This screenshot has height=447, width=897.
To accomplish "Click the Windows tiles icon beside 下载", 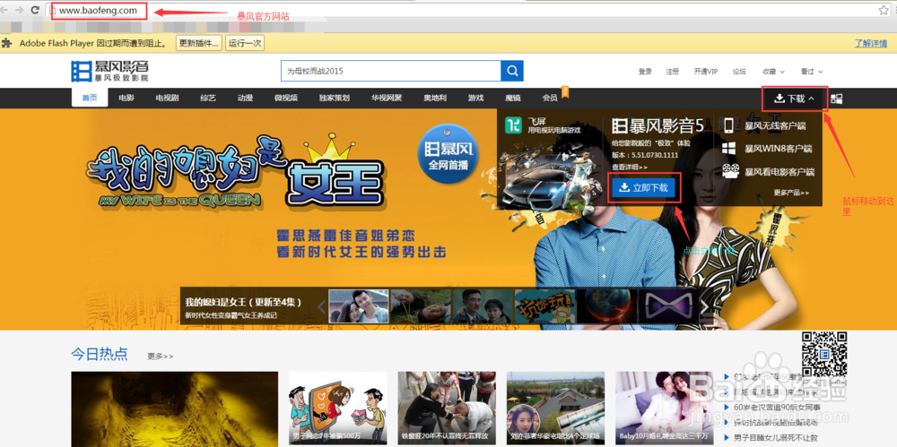I will (x=836, y=99).
